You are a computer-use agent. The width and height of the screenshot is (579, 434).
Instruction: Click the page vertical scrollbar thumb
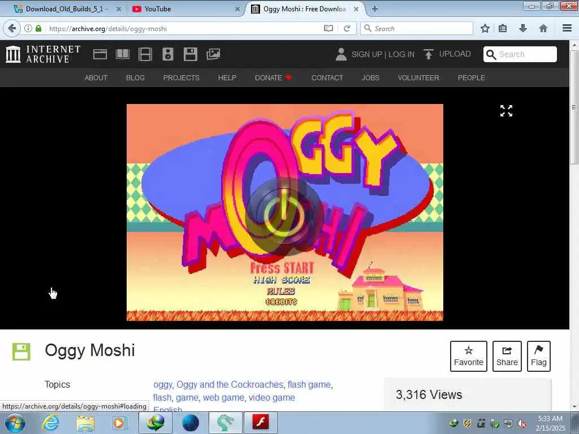click(574, 107)
